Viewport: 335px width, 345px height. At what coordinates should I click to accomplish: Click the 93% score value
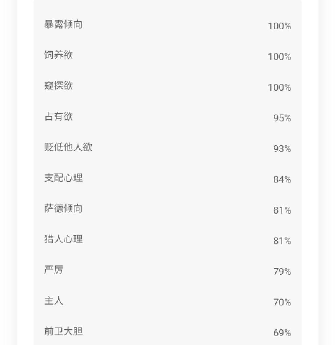[282, 149]
